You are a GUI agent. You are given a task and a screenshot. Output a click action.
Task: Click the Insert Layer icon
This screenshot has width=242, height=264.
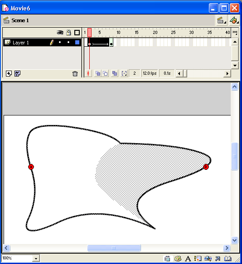(x=9, y=73)
